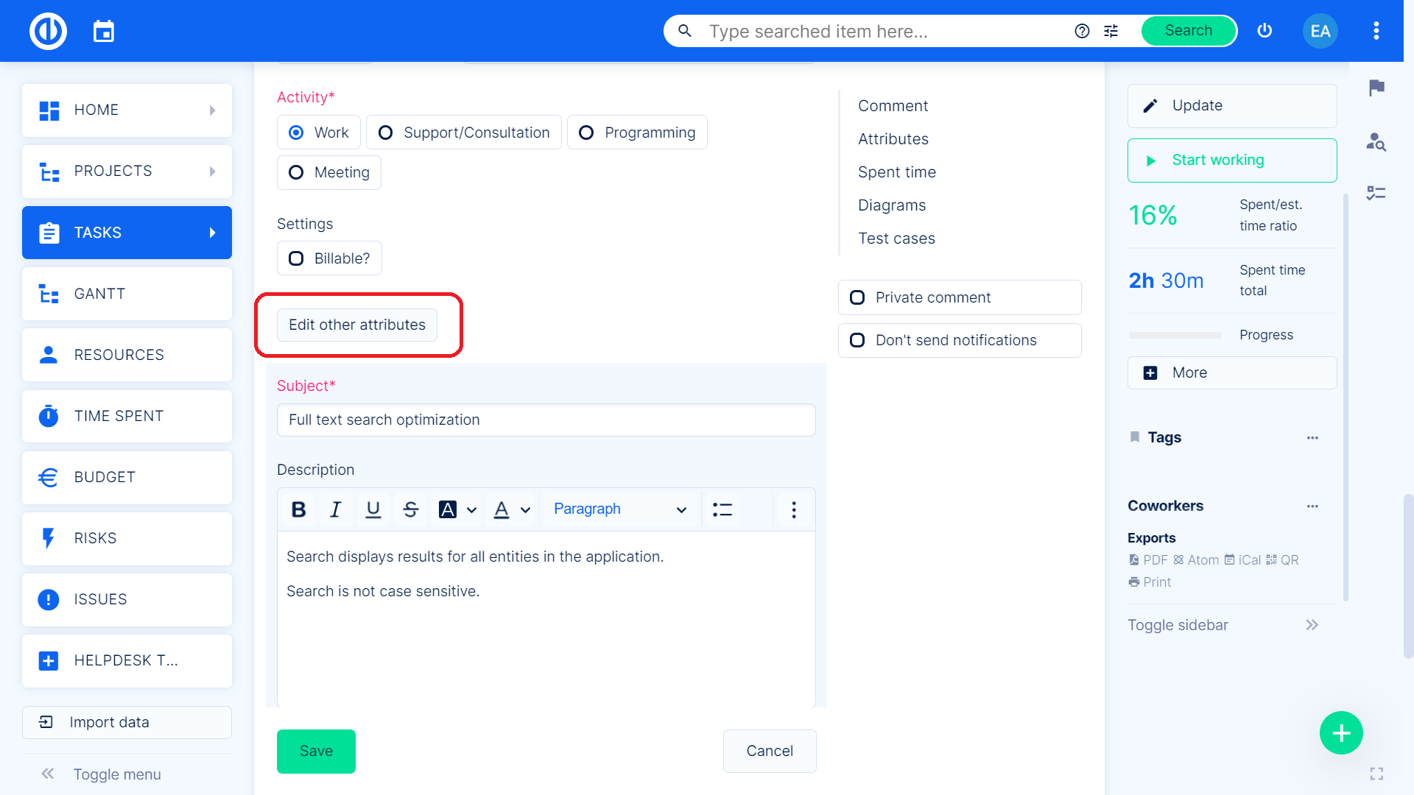Viewport: 1414px width, 795px height.
Task: Open HELPDESK T... from the left menu
Action: 127,660
